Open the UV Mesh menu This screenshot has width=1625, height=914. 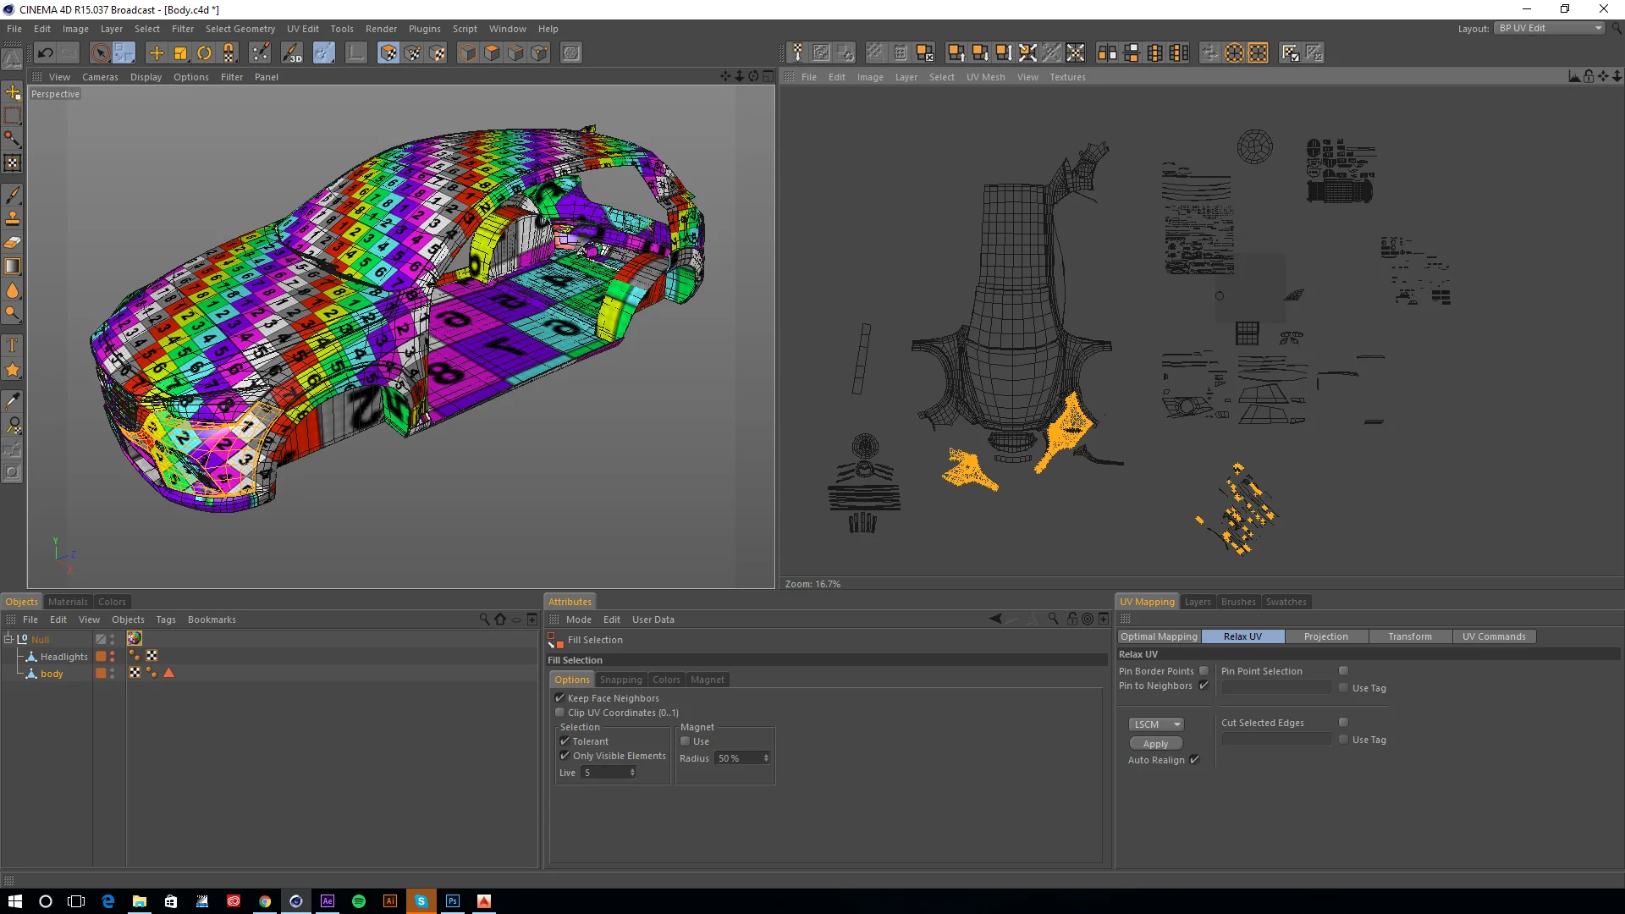coord(985,77)
